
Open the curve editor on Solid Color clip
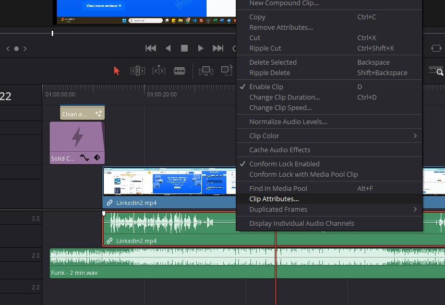84,157
